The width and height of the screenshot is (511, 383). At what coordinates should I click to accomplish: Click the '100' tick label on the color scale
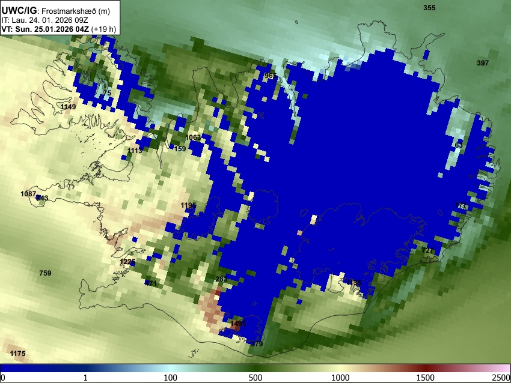click(171, 378)
